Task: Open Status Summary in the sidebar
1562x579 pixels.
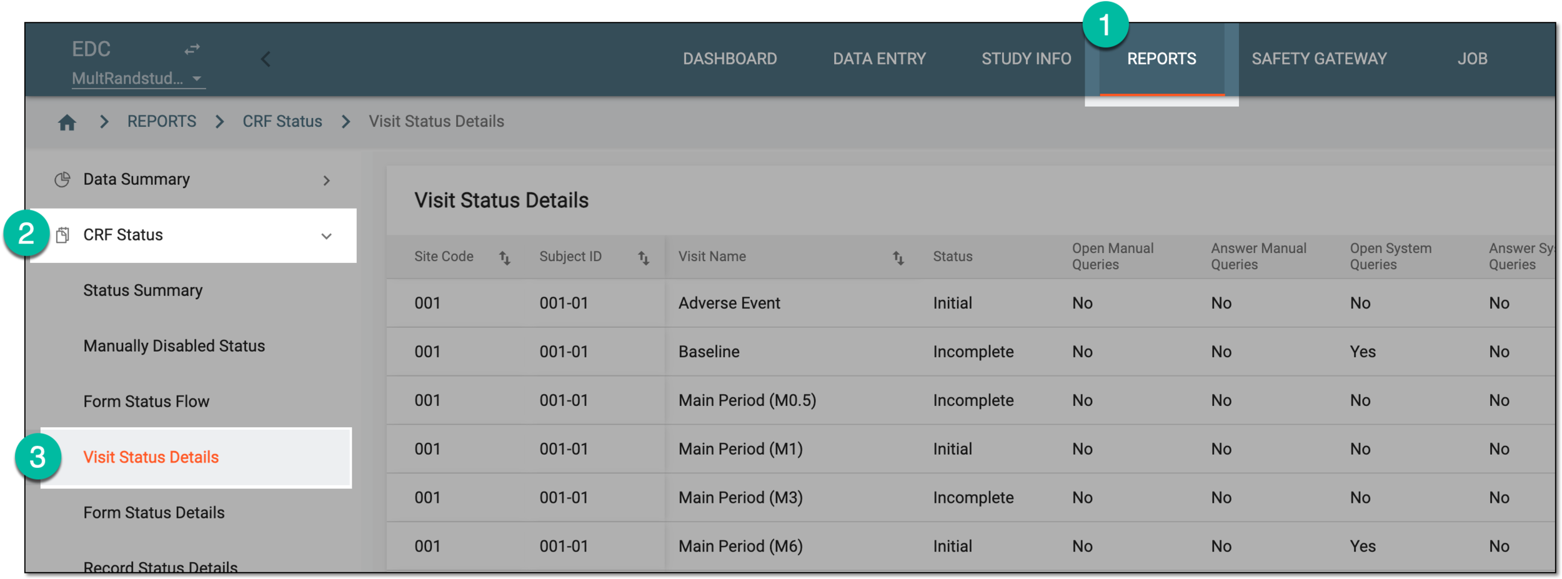Action: 143,291
